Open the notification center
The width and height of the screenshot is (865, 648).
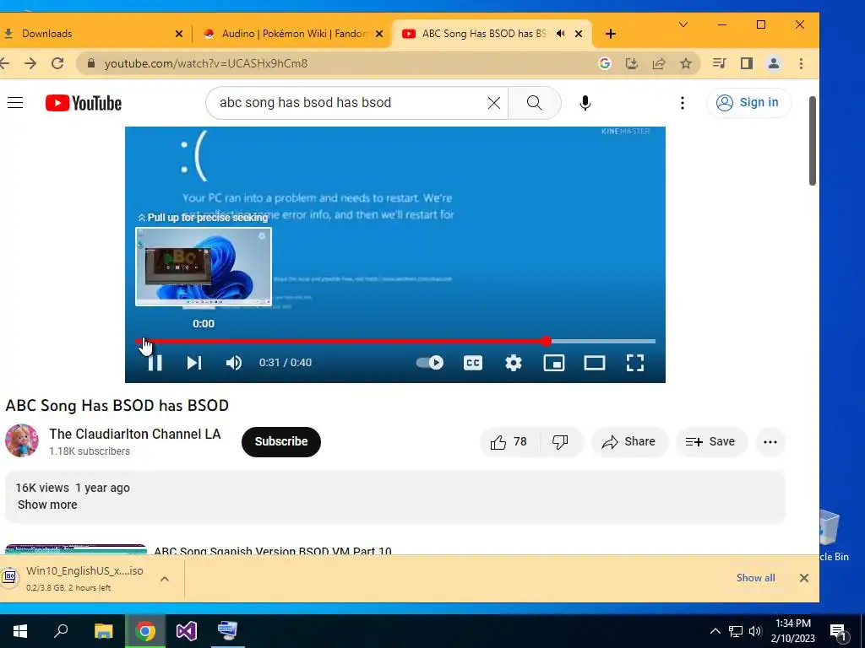[838, 631]
